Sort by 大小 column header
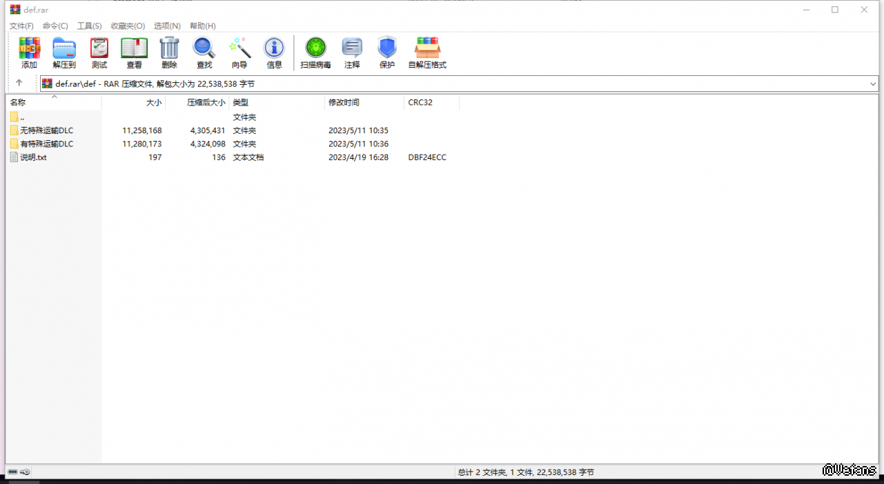884x484 pixels. pos(134,102)
